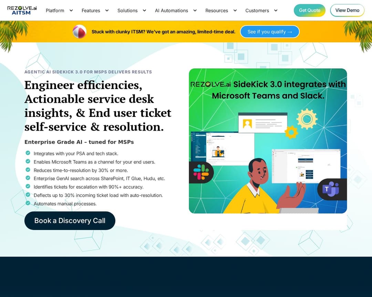Click checkmark beside 'Integrates with your PSA'
The image size is (372, 297).
(28, 153)
